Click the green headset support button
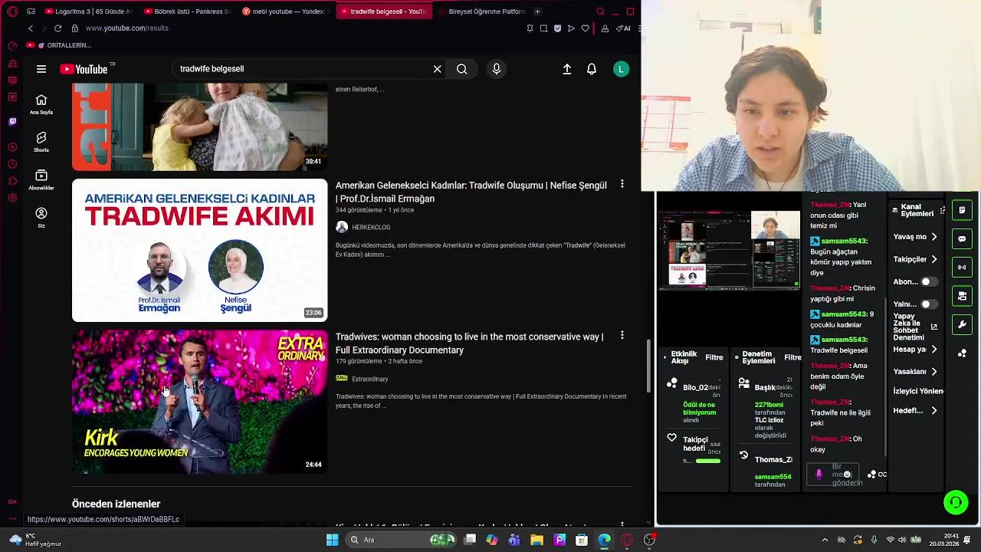Viewport: 981px width, 552px height. coord(956,502)
